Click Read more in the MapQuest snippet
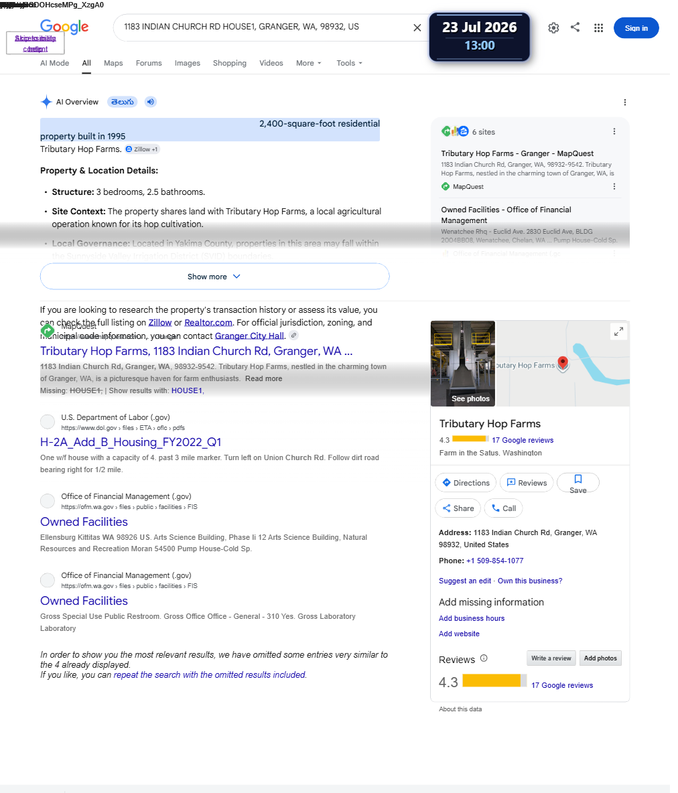Image resolution: width=678 pixels, height=793 pixels. [x=263, y=378]
